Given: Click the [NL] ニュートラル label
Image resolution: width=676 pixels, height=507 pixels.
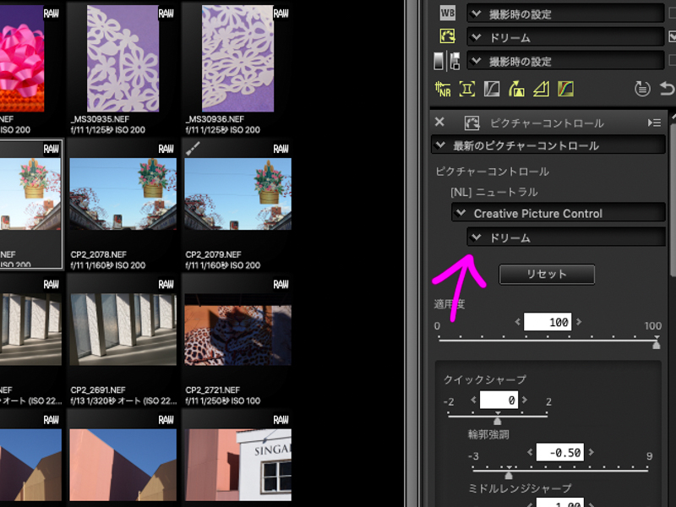Looking at the screenshot, I should tap(494, 192).
